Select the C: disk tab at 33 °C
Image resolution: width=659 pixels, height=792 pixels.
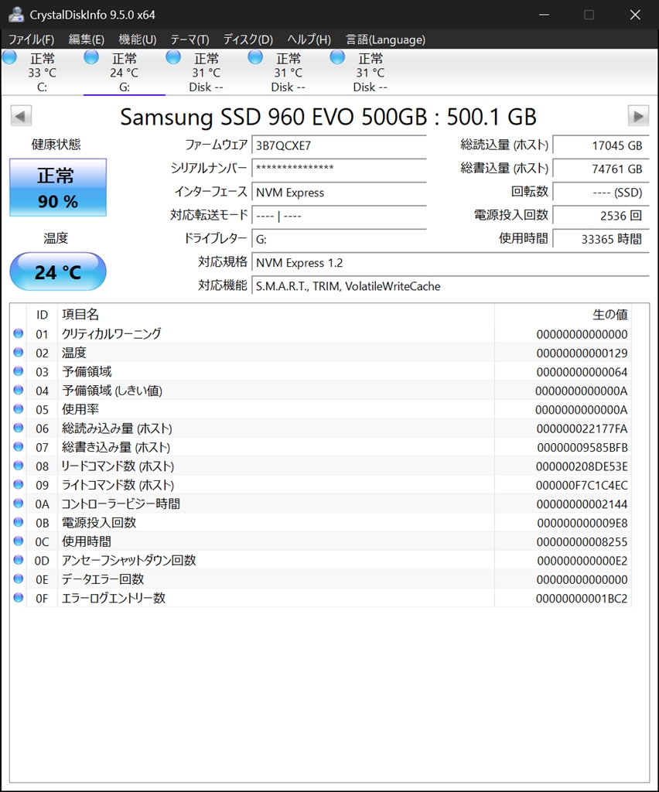tap(42, 72)
